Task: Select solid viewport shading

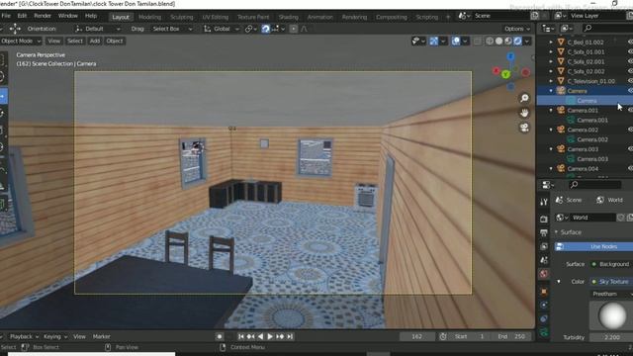Action: pos(498,41)
